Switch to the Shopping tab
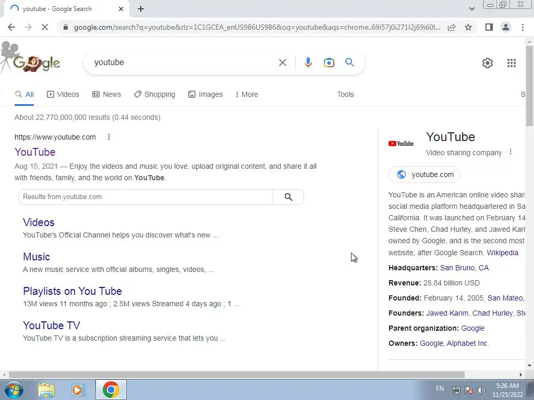The image size is (534, 400). point(154,95)
